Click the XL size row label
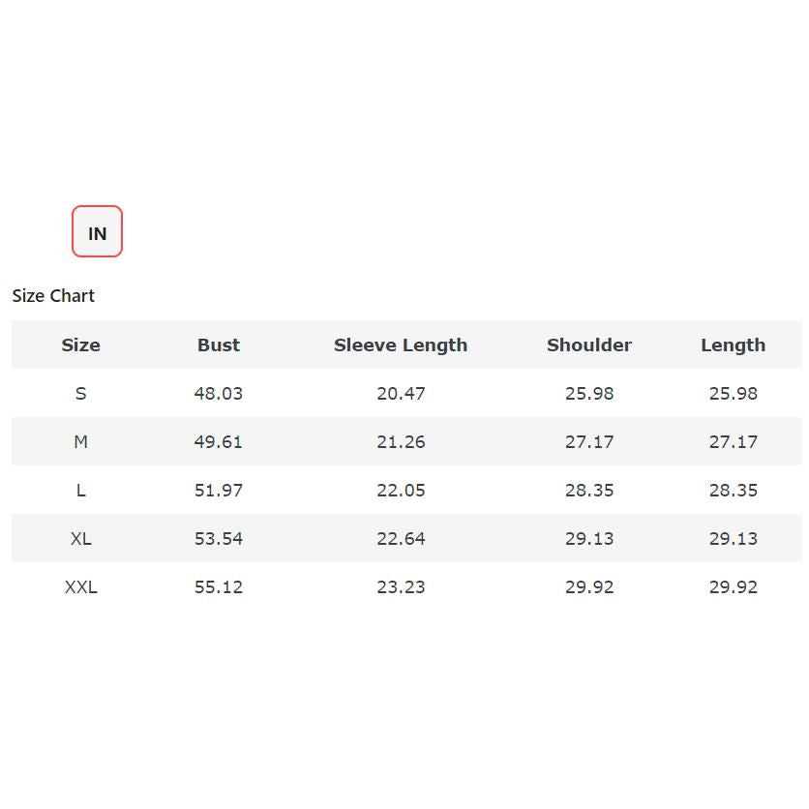Image resolution: width=809 pixels, height=809 pixels. click(81, 539)
